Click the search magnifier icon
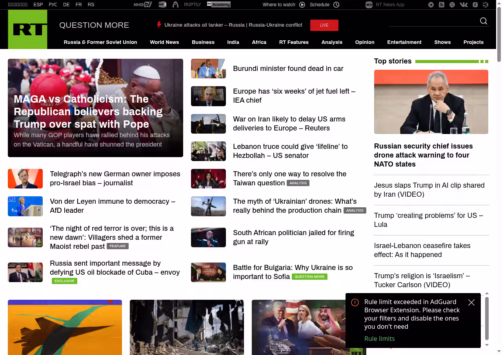 coord(484,21)
